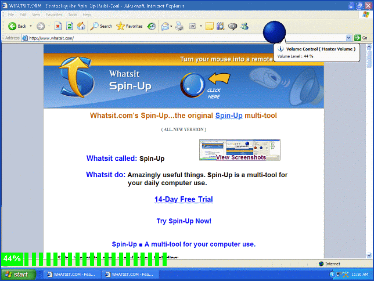Click the blue orb in the banner
Image resolution: width=374 pixels, height=281 pixels.
tap(192, 85)
